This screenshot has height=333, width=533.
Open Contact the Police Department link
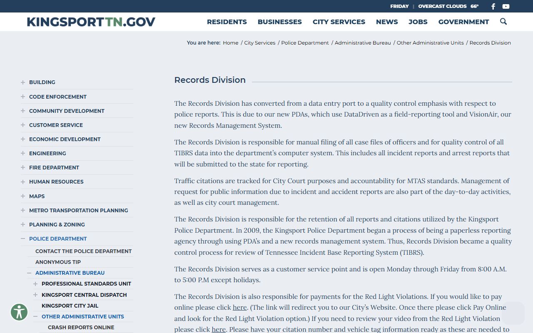coord(83,251)
